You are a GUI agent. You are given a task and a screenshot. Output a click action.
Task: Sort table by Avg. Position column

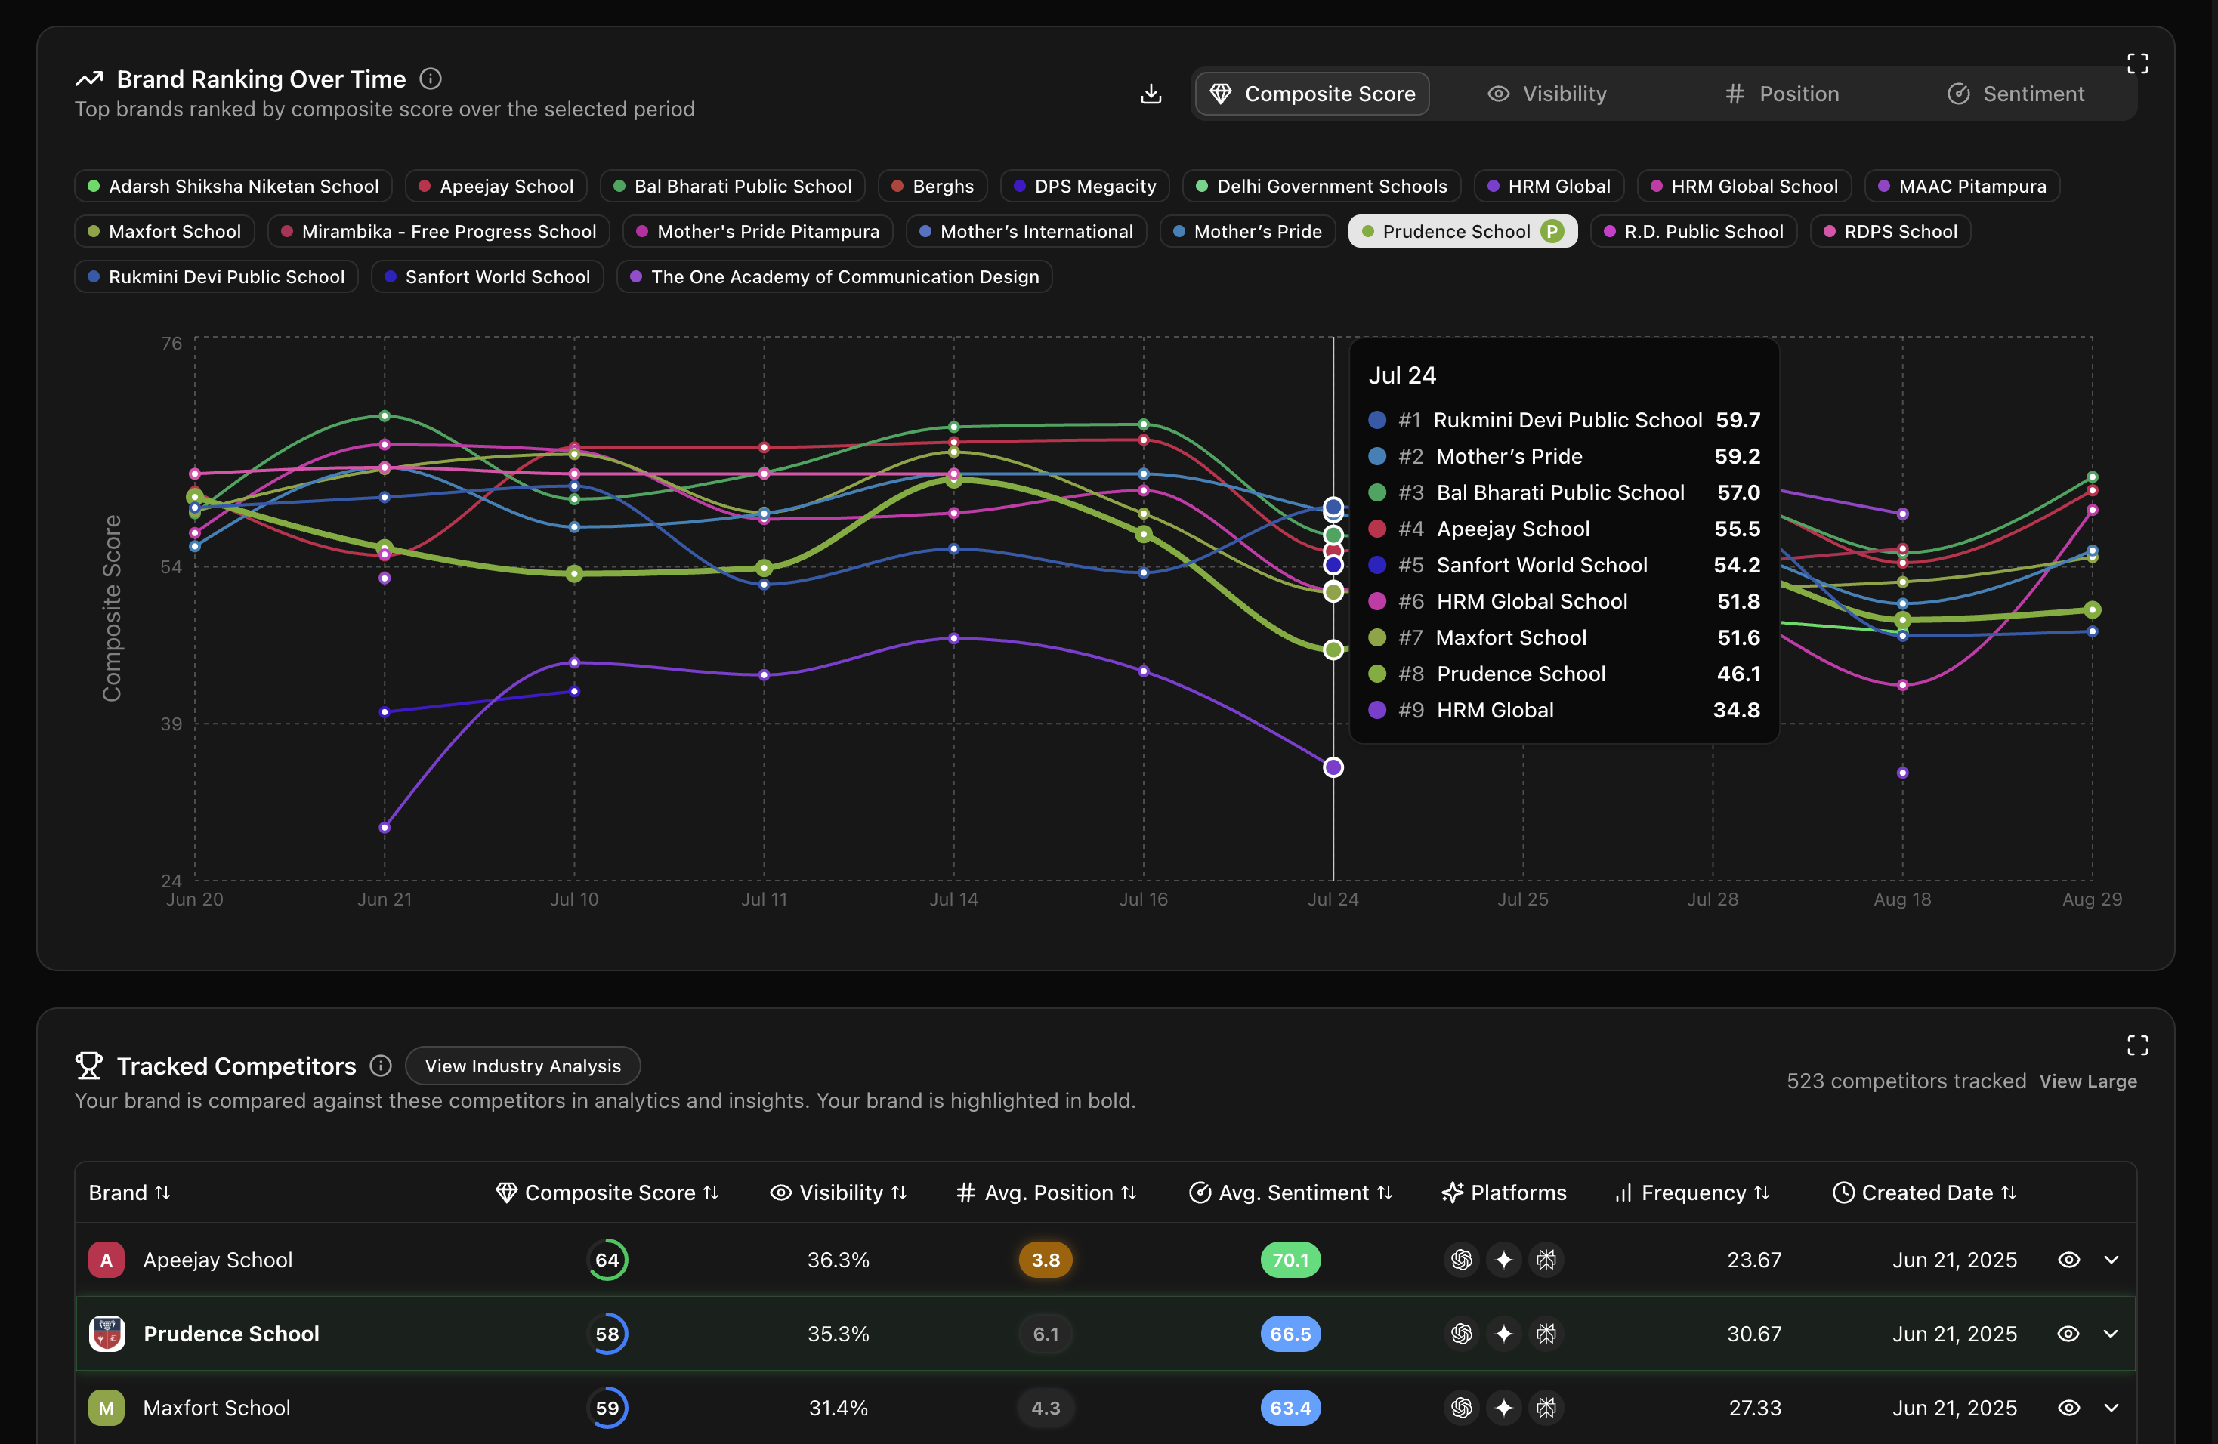point(1046,1193)
